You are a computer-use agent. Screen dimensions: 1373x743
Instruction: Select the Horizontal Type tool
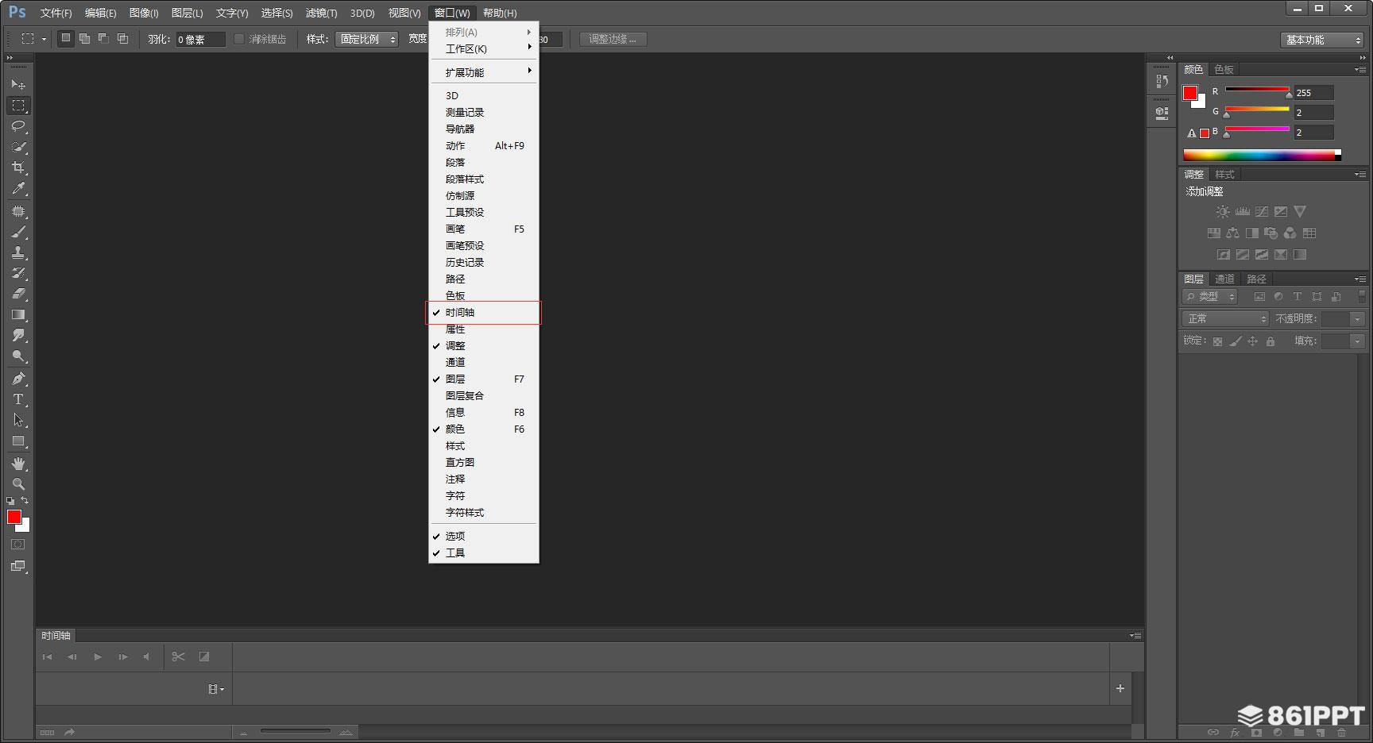(x=18, y=399)
